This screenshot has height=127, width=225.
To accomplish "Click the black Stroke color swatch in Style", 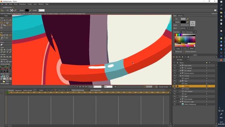I will tap(183, 22).
